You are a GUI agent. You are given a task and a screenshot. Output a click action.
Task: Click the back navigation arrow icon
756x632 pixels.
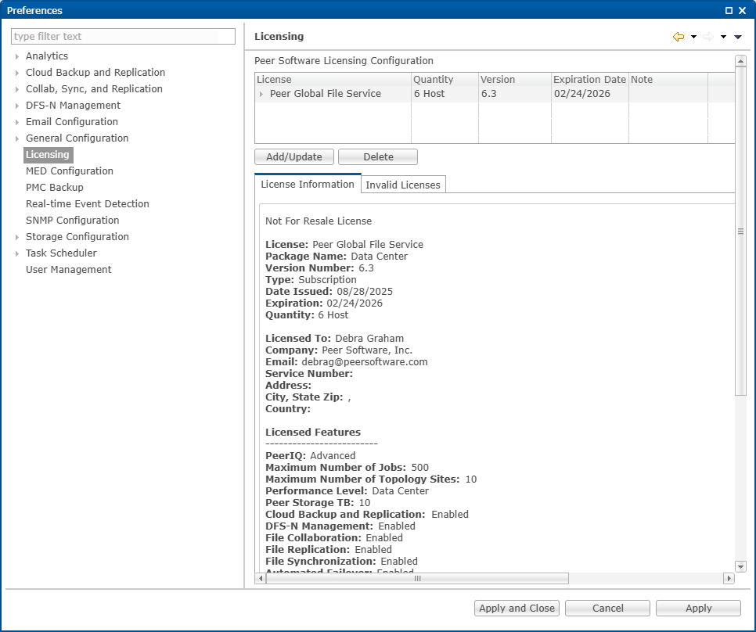click(679, 37)
